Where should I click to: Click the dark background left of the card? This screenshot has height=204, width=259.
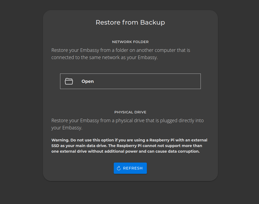[x=21, y=102]
